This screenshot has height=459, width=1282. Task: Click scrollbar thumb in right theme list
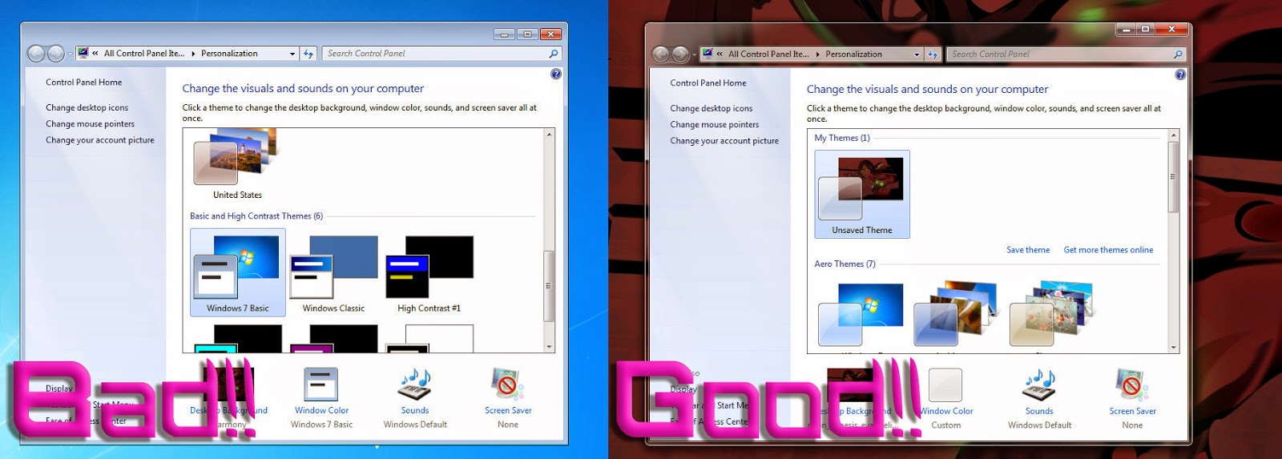pos(1174,177)
